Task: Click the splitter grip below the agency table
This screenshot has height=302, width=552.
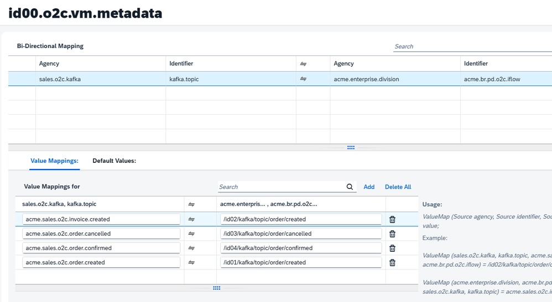Action: coord(351,147)
